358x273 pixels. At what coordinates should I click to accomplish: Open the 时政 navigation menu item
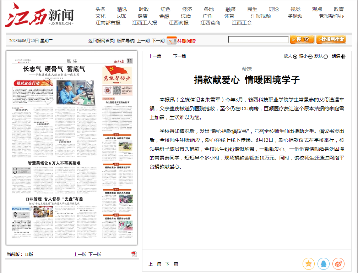(x=144, y=9)
